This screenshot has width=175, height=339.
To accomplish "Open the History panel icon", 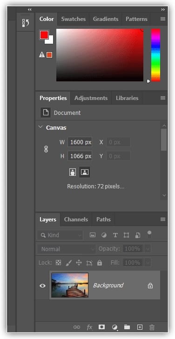I will coord(26,23).
